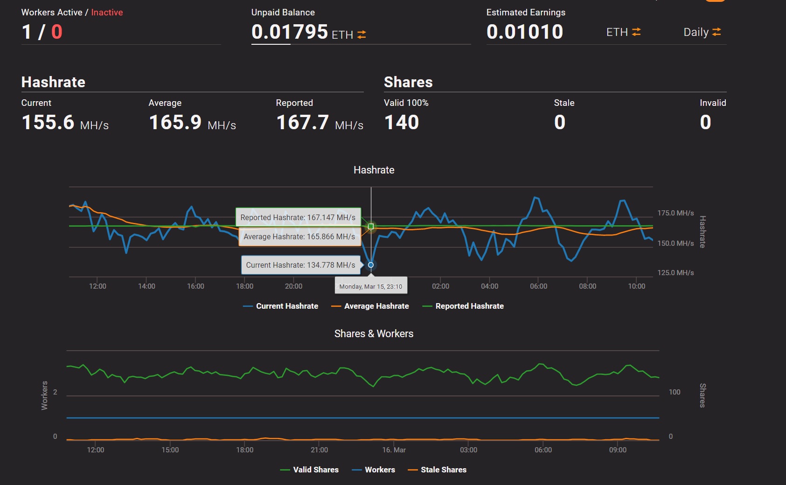786x485 pixels.
Task: Click the ETH unit beside Unpaid Balance
Action: (x=342, y=35)
